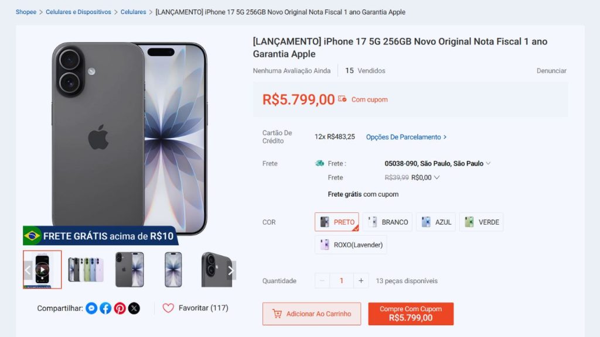600x337 pixels.
Task: Go to Celulares e Dispositivos breadcrumb
Action: 79,12
